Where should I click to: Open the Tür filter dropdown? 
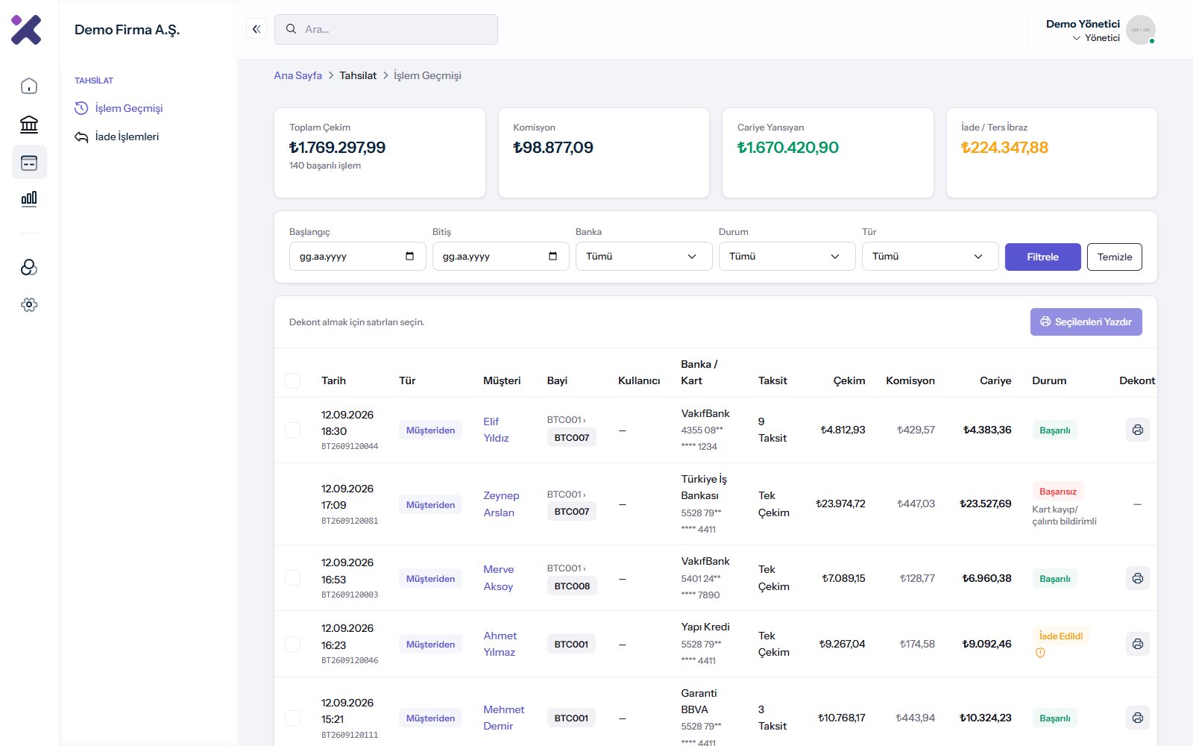930,256
